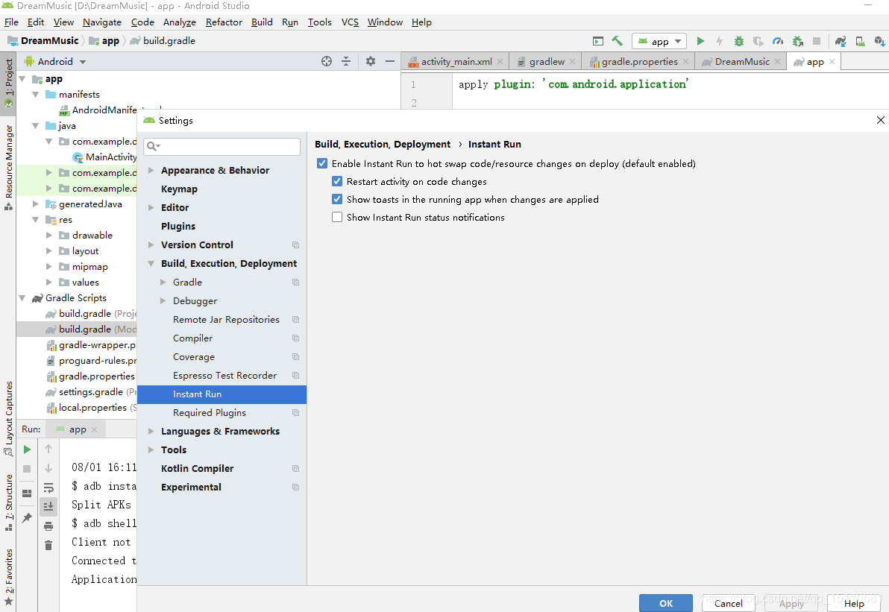Click up arrow in Run panel
889x612 pixels.
[48, 449]
